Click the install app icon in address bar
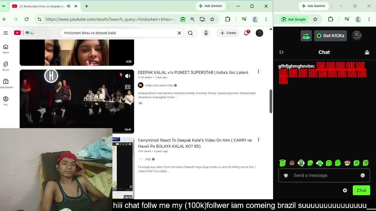This screenshot has height=211, width=376. 202,19
